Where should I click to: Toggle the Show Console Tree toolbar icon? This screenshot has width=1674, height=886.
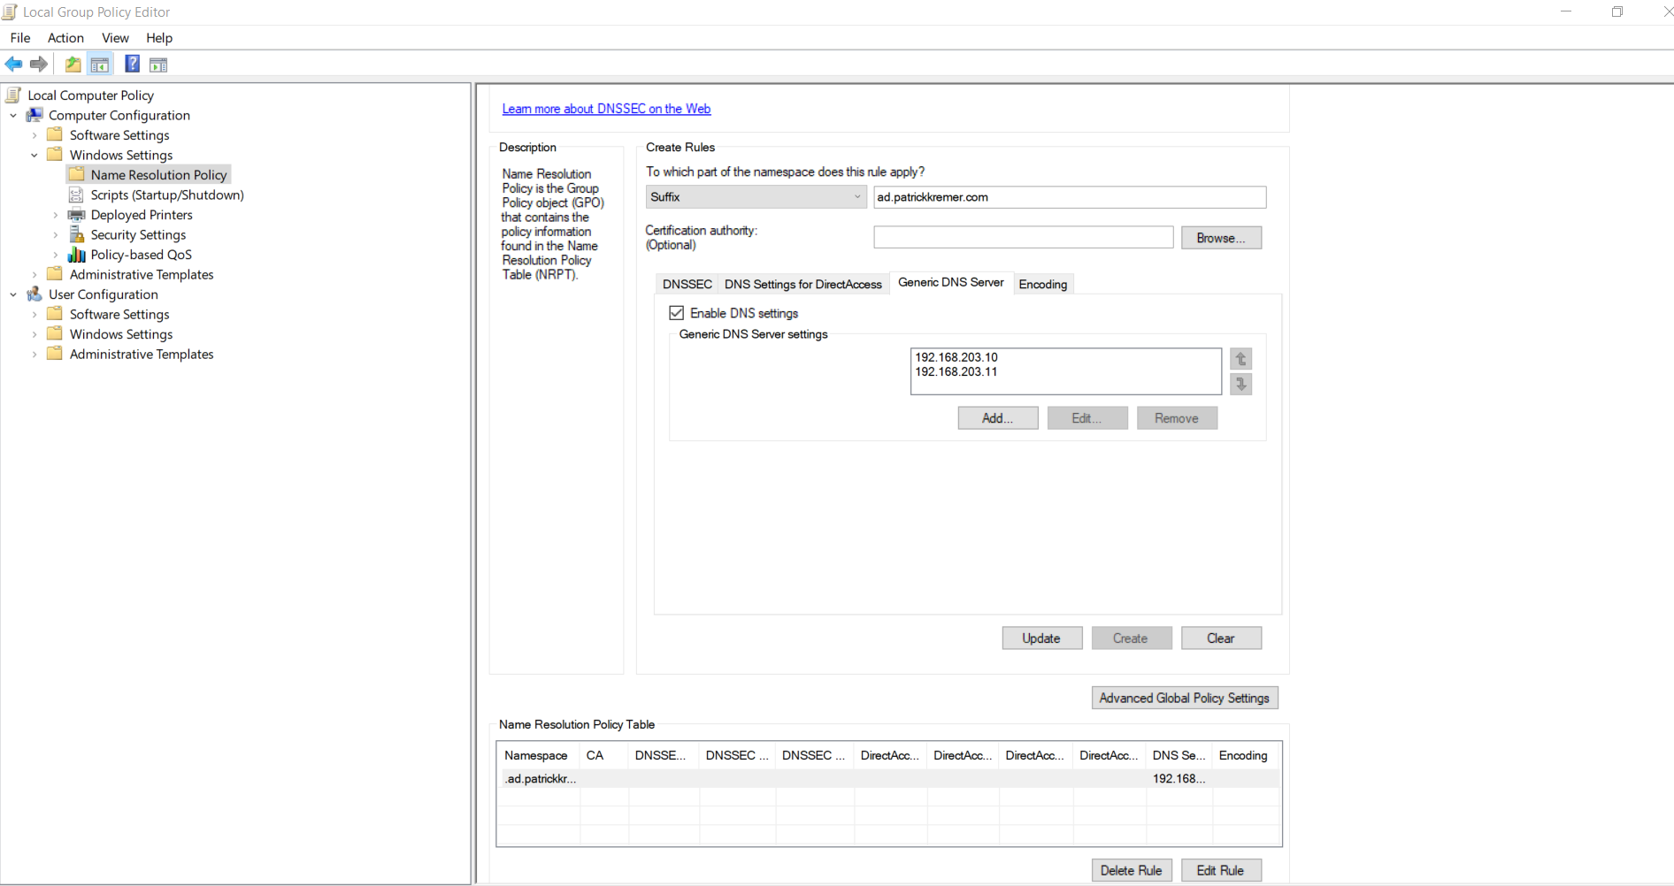pos(100,64)
